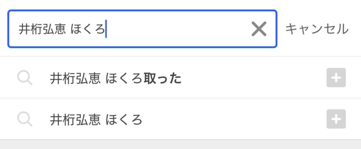Click magnifier icon beside ほくろ取った suggestion

coord(25,78)
